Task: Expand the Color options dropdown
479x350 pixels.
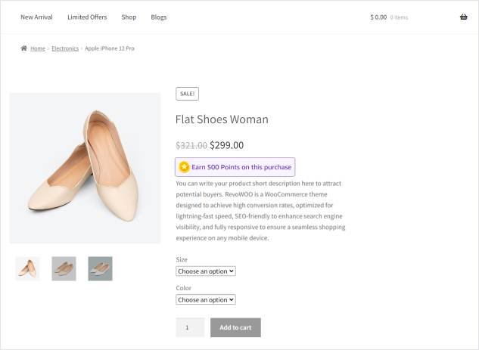Action: [206, 299]
